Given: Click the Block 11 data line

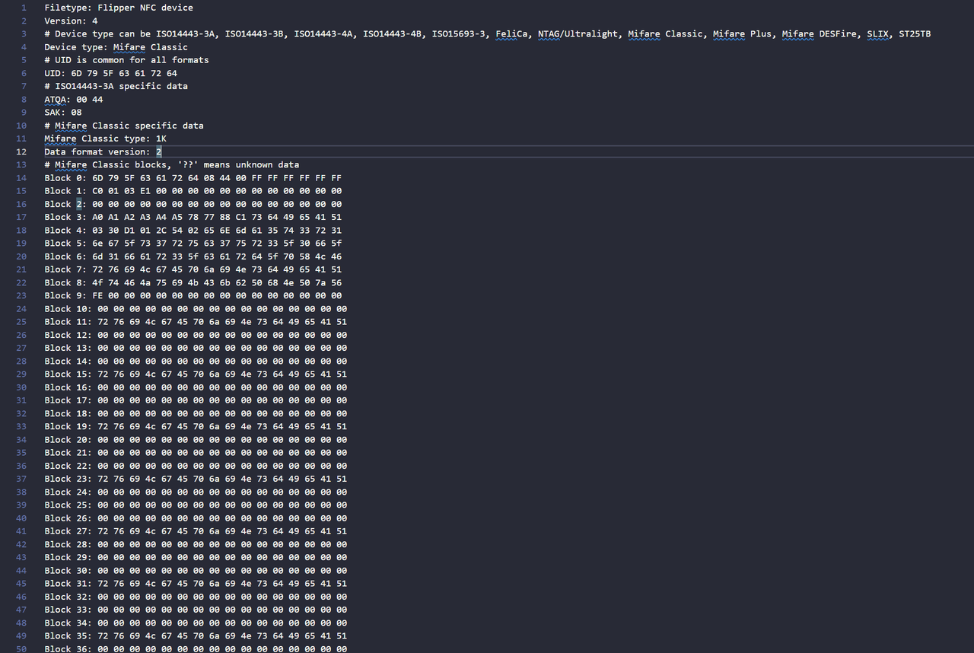Looking at the screenshot, I should click(196, 322).
